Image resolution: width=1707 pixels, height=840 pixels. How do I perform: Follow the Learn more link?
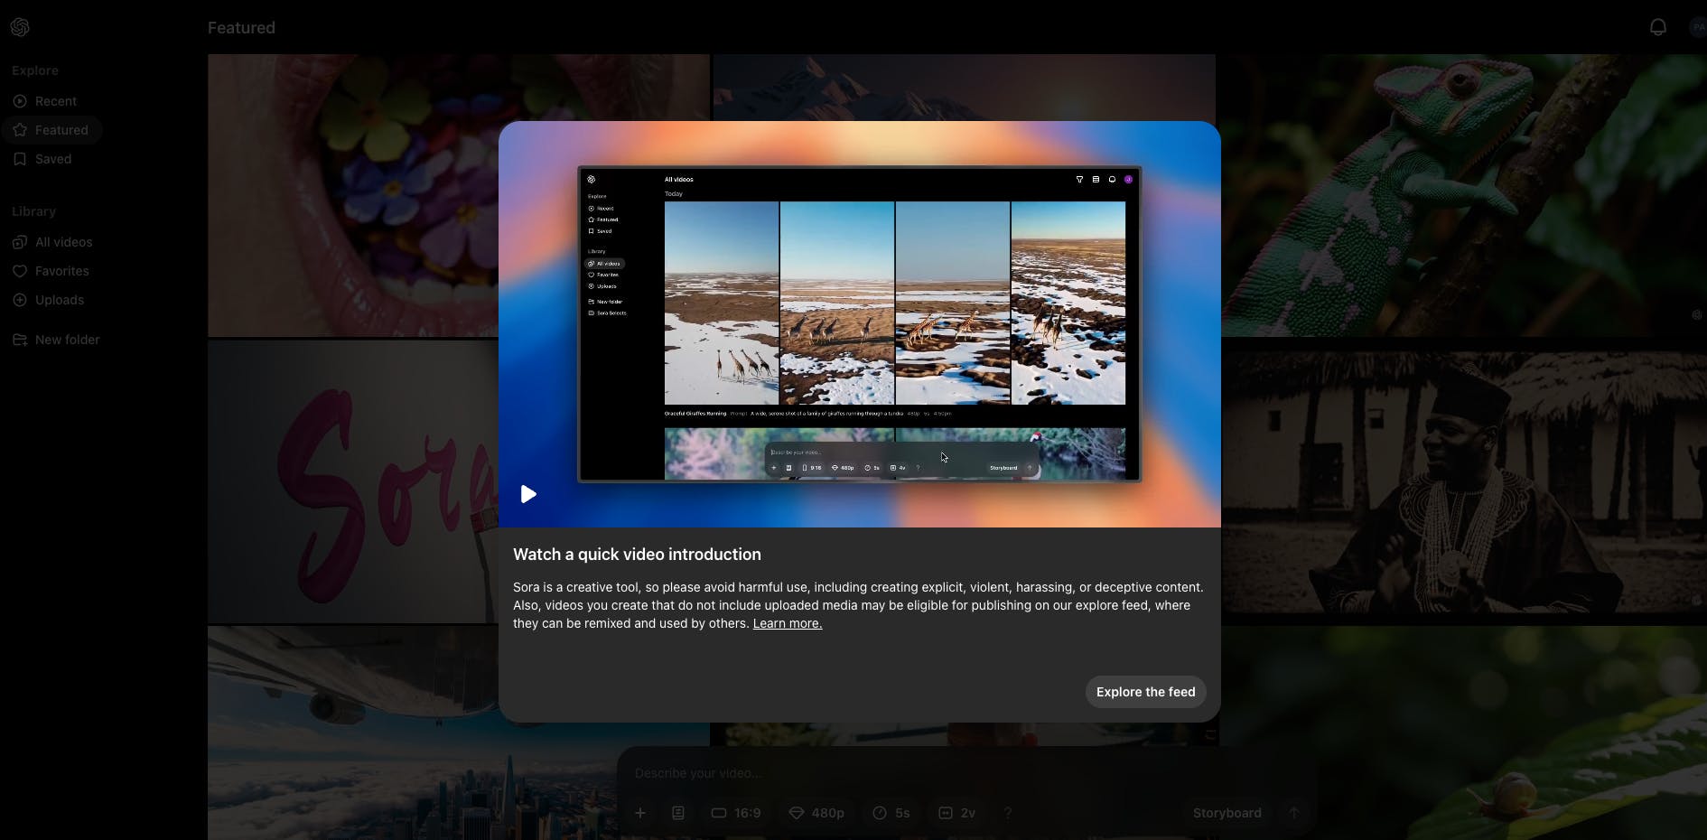pyautogui.click(x=788, y=623)
